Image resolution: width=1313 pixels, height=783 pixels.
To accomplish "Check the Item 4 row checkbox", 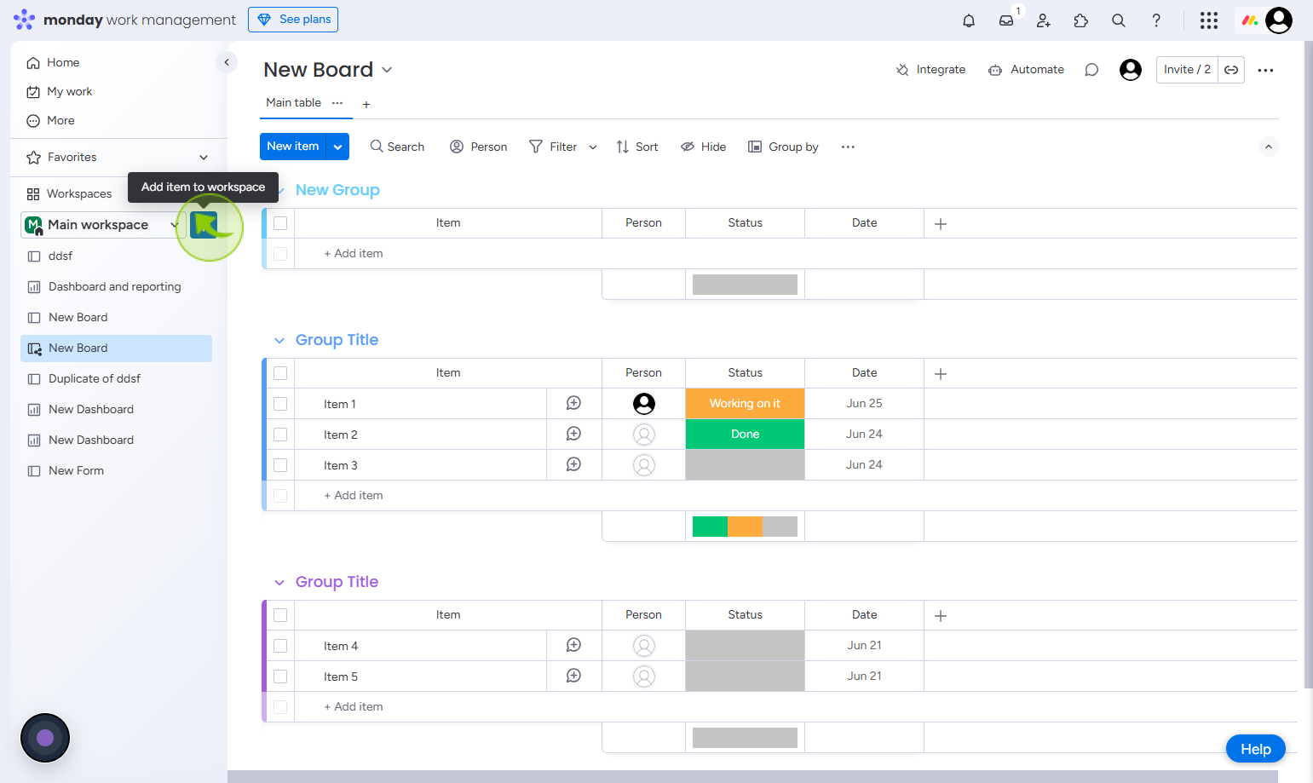I will [x=280, y=646].
